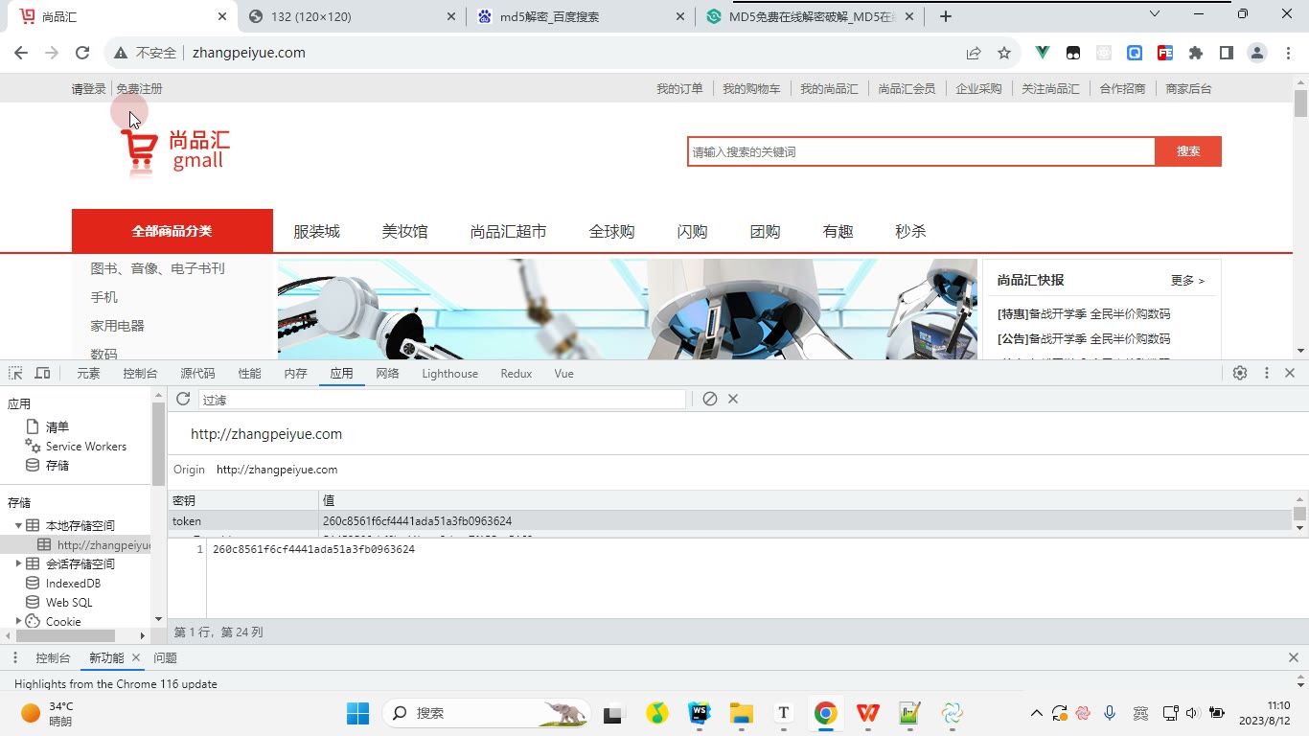Open the 免费注册 link
The image size is (1309, 736).
click(139, 88)
